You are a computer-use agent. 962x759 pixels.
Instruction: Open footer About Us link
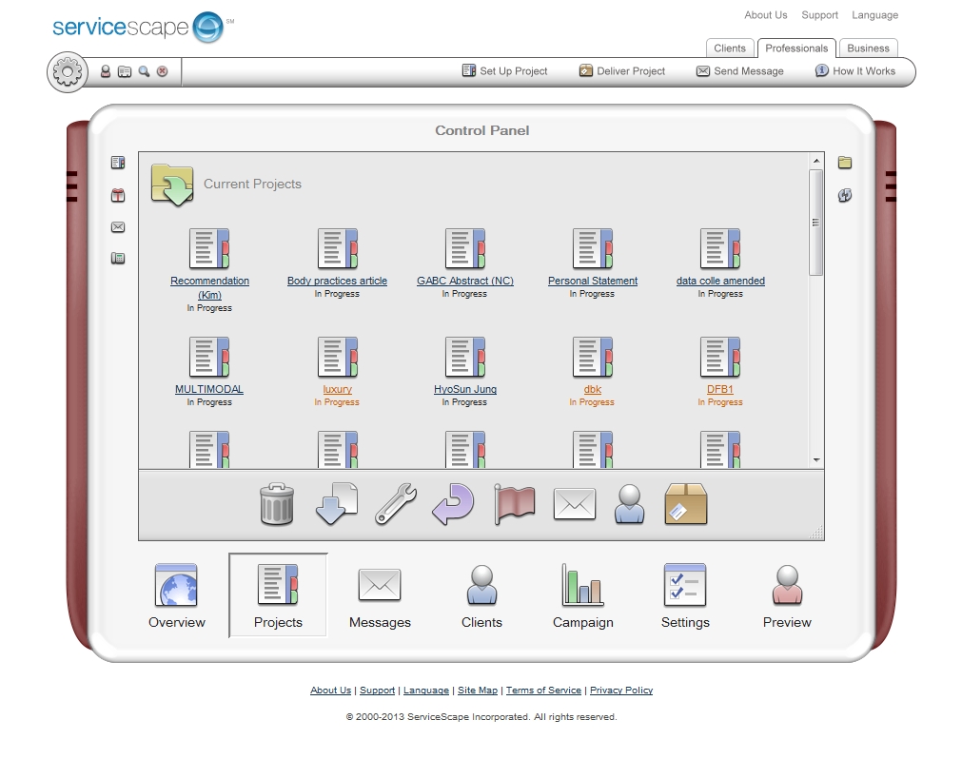331,691
